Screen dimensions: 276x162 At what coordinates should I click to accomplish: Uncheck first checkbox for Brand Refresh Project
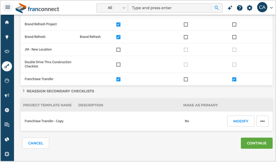(x=118, y=25)
